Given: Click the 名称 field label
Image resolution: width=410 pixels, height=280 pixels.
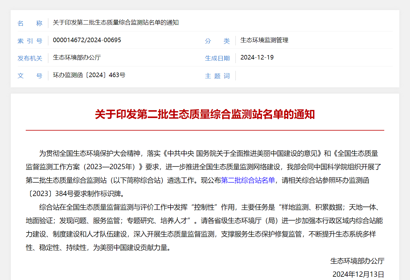Looking at the screenshot, I should 30,23.
